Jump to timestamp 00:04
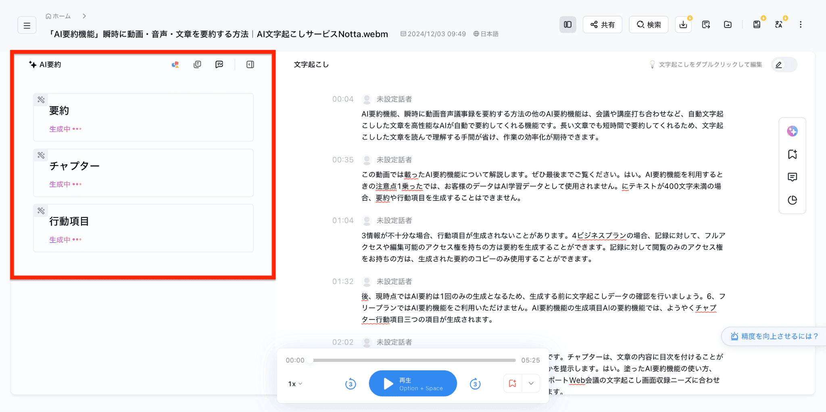Viewport: 826px width, 412px height. 343,99
